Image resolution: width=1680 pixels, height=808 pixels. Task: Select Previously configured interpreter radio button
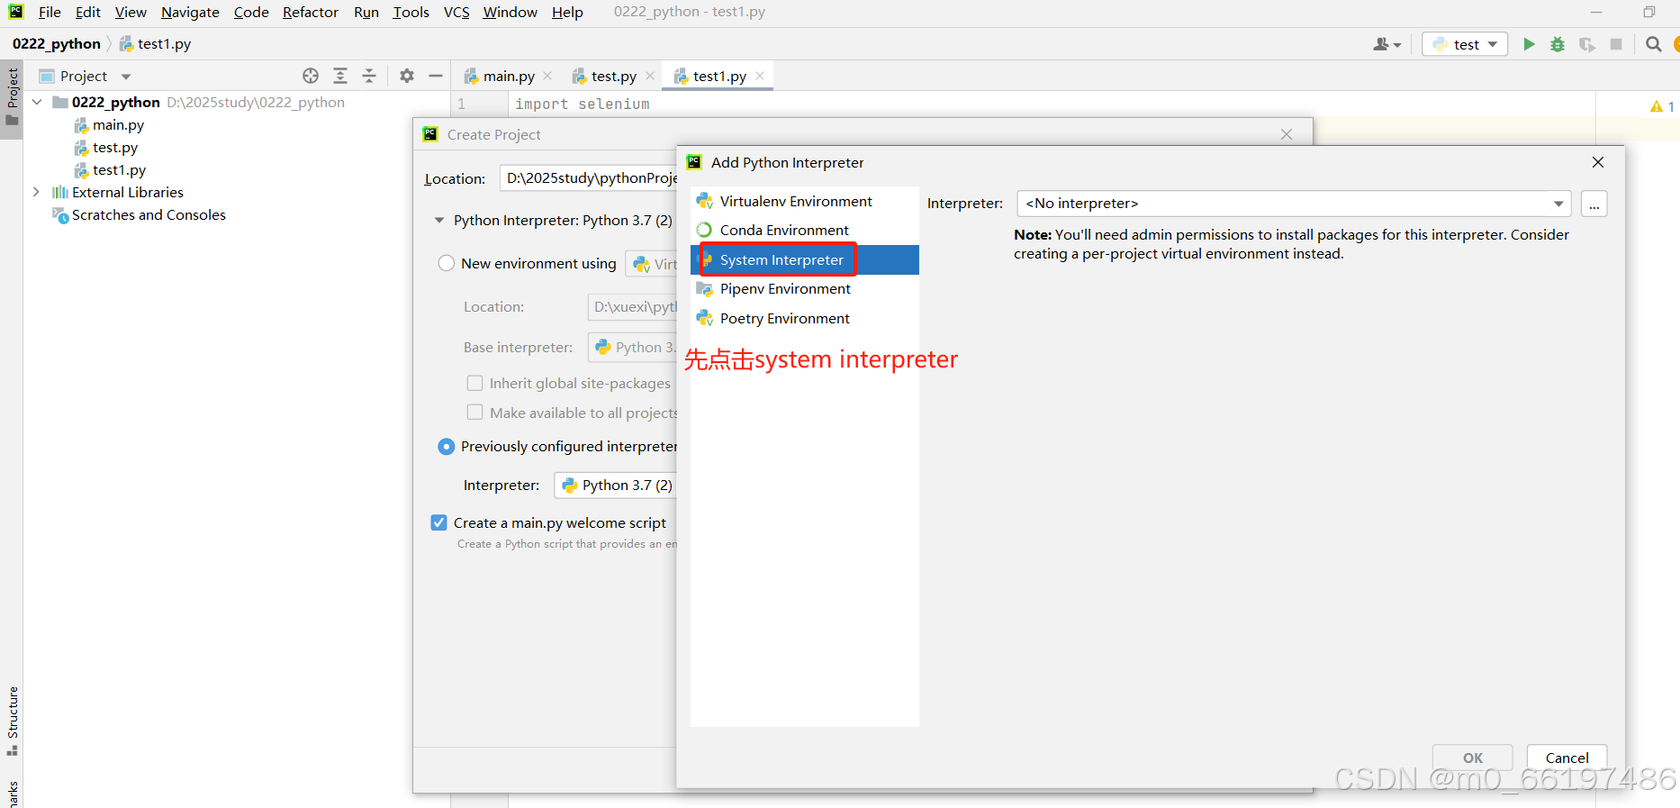pyautogui.click(x=447, y=446)
